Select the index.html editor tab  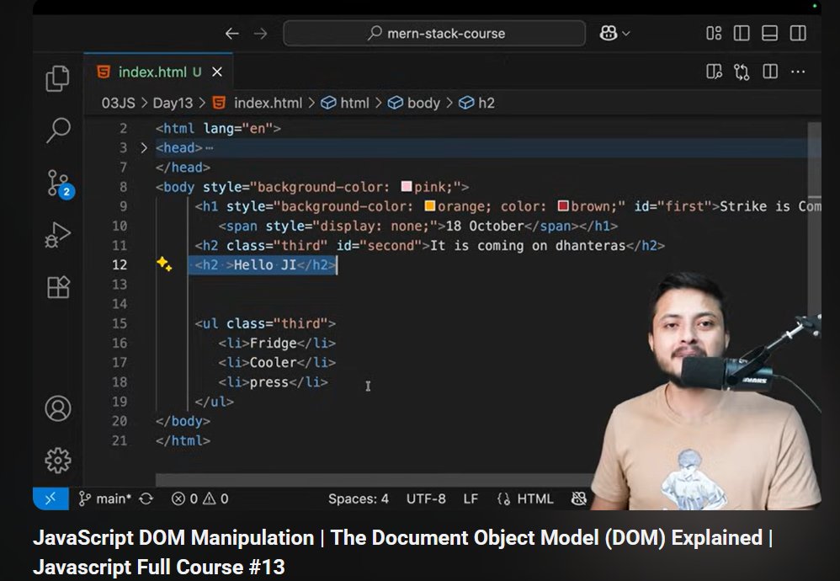click(158, 72)
